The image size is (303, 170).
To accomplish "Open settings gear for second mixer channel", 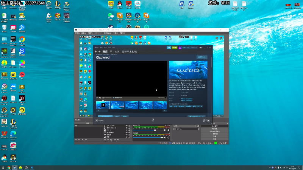I will point(169,138).
